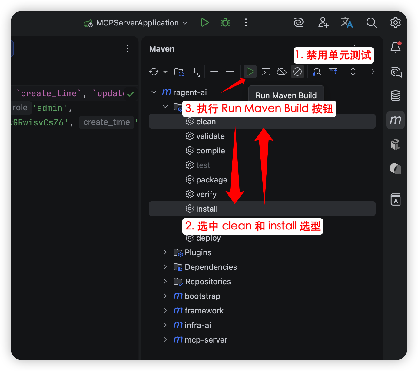418x371 pixels.
Task: Click the Run Maven Build play button
Action: tap(250, 72)
